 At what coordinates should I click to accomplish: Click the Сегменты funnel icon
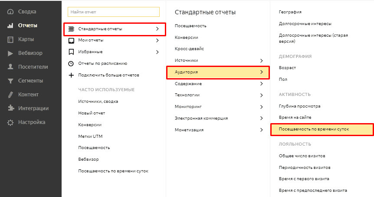[x=10, y=81]
